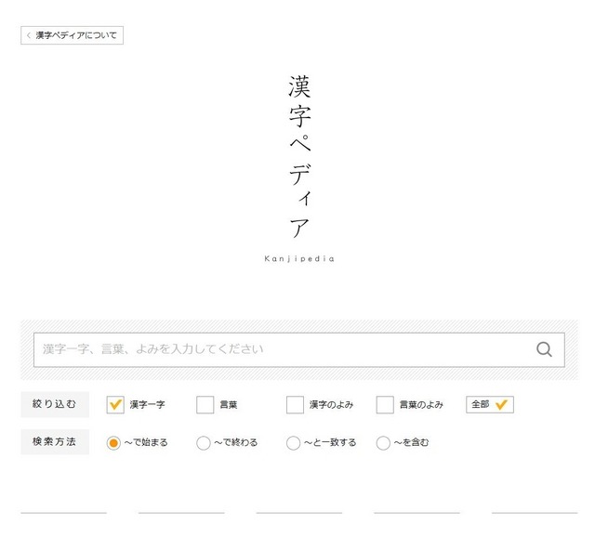Click the left chevron beside 漢字ペディアについて
This screenshot has width=595, height=537.
pos(29,35)
